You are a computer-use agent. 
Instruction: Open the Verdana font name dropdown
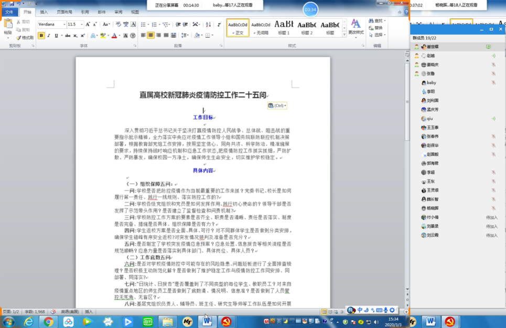coord(64,25)
